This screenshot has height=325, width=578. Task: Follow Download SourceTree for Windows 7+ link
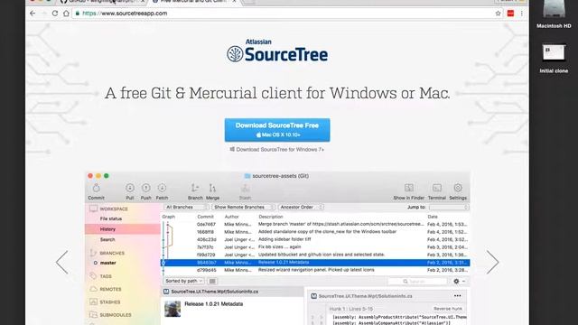[277, 150]
